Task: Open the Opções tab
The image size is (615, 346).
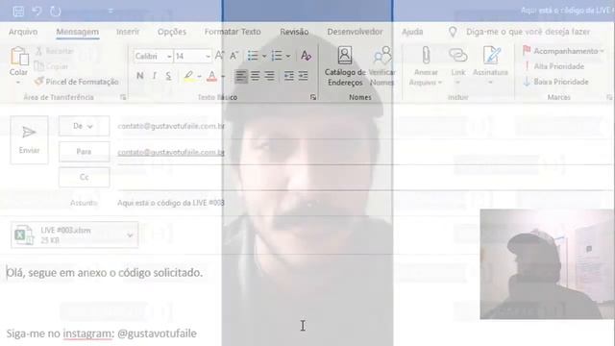Action: click(x=172, y=32)
